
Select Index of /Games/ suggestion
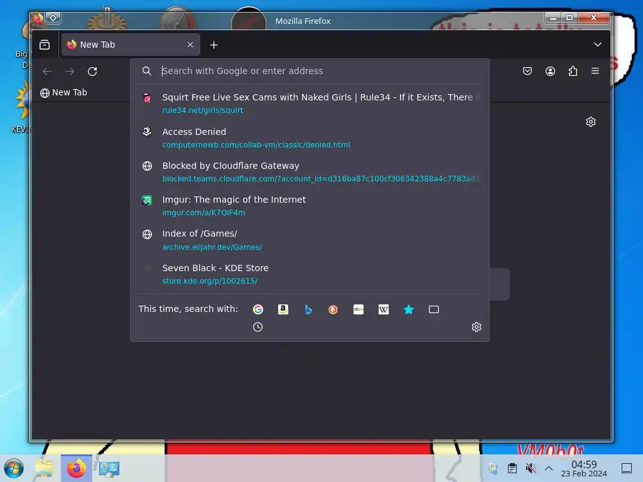coord(310,240)
